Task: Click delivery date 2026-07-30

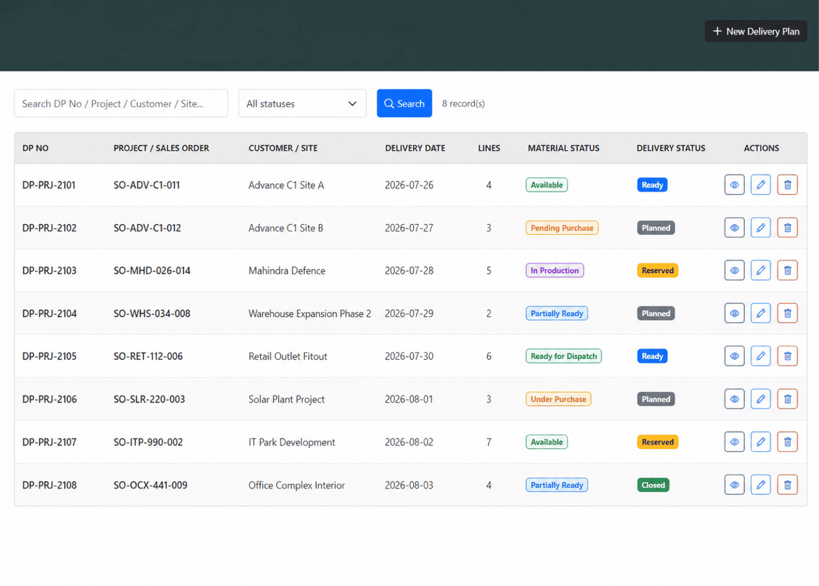Action: (x=409, y=356)
